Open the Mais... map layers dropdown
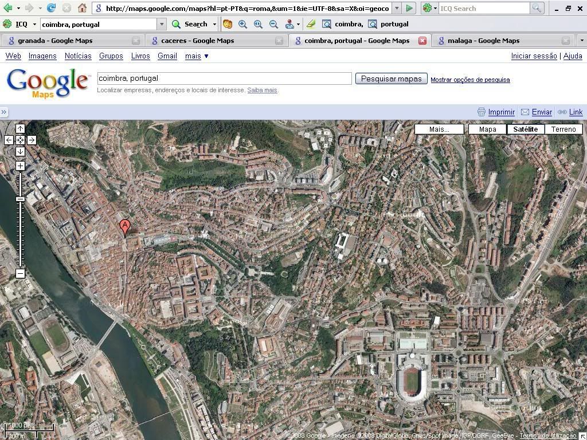Screen dimensions: 587x440 439,129
